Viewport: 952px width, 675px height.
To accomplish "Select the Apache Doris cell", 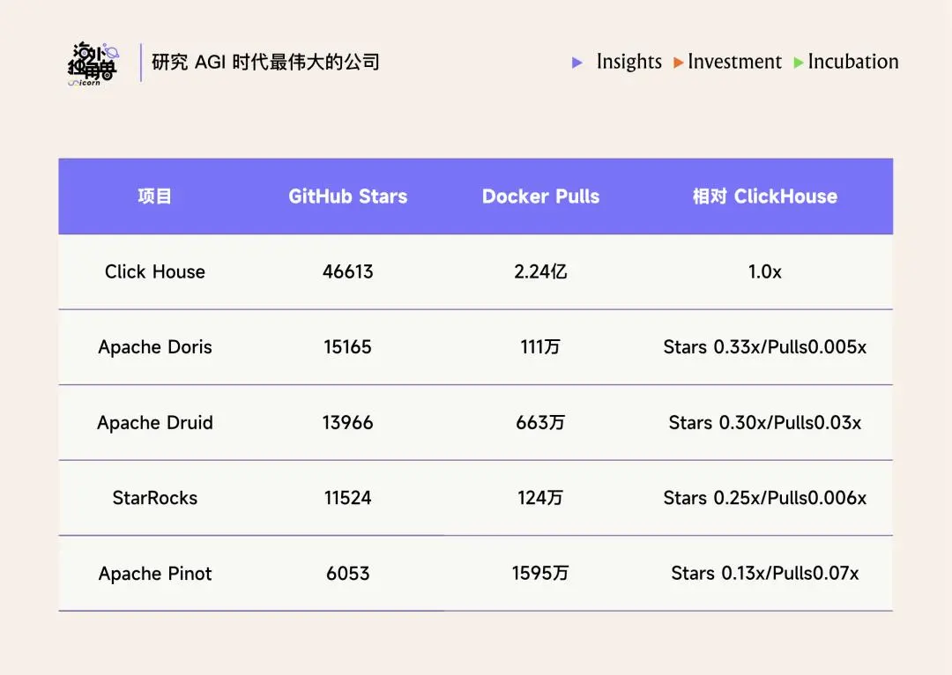I will click(155, 347).
